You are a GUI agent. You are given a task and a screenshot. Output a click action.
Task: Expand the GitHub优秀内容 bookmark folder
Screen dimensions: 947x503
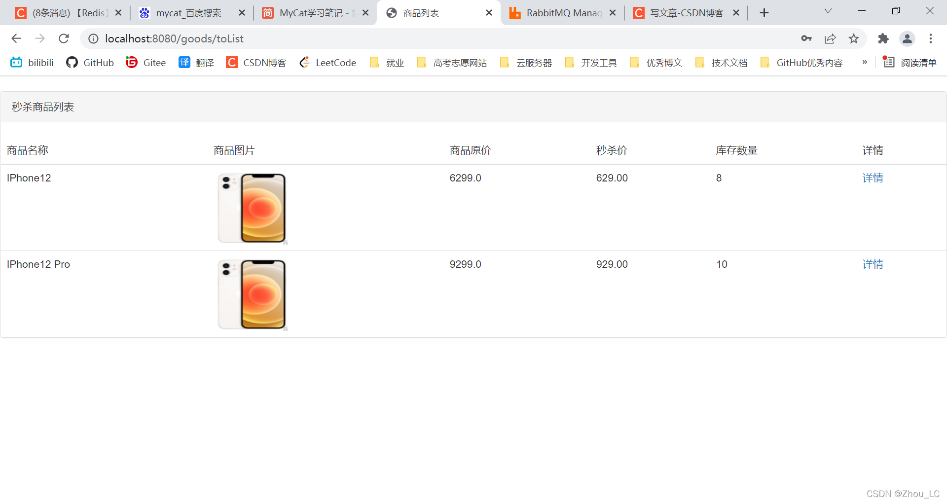coord(801,63)
